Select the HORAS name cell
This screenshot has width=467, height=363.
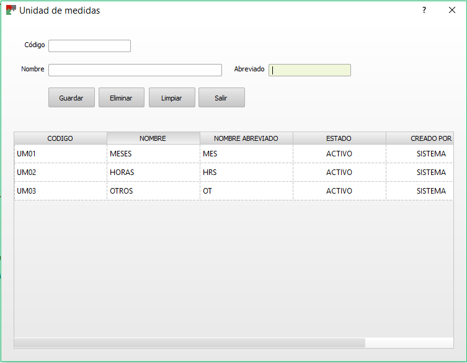click(x=153, y=173)
